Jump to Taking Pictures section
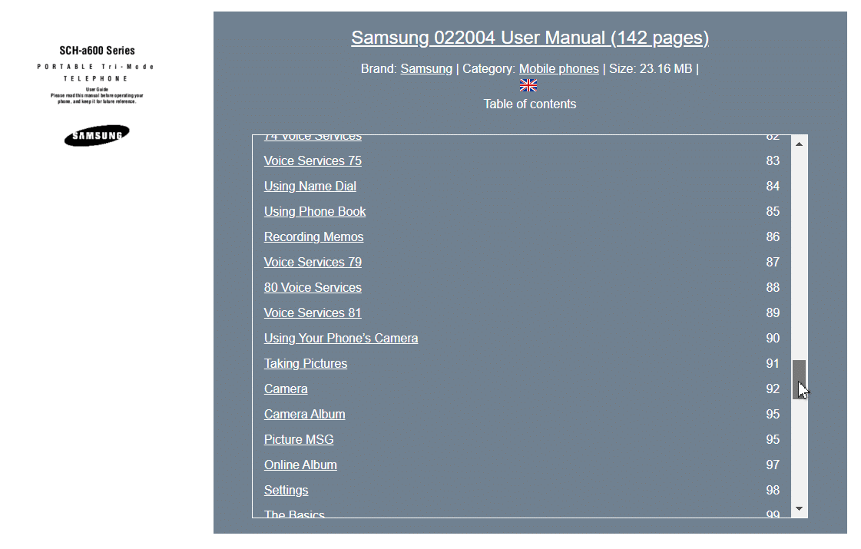 point(306,363)
